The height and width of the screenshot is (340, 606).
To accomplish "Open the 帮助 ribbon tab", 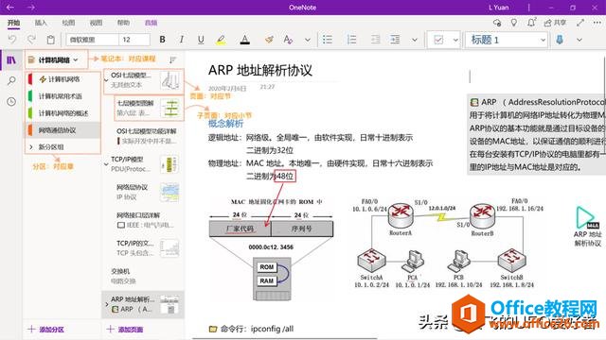I will [123, 23].
